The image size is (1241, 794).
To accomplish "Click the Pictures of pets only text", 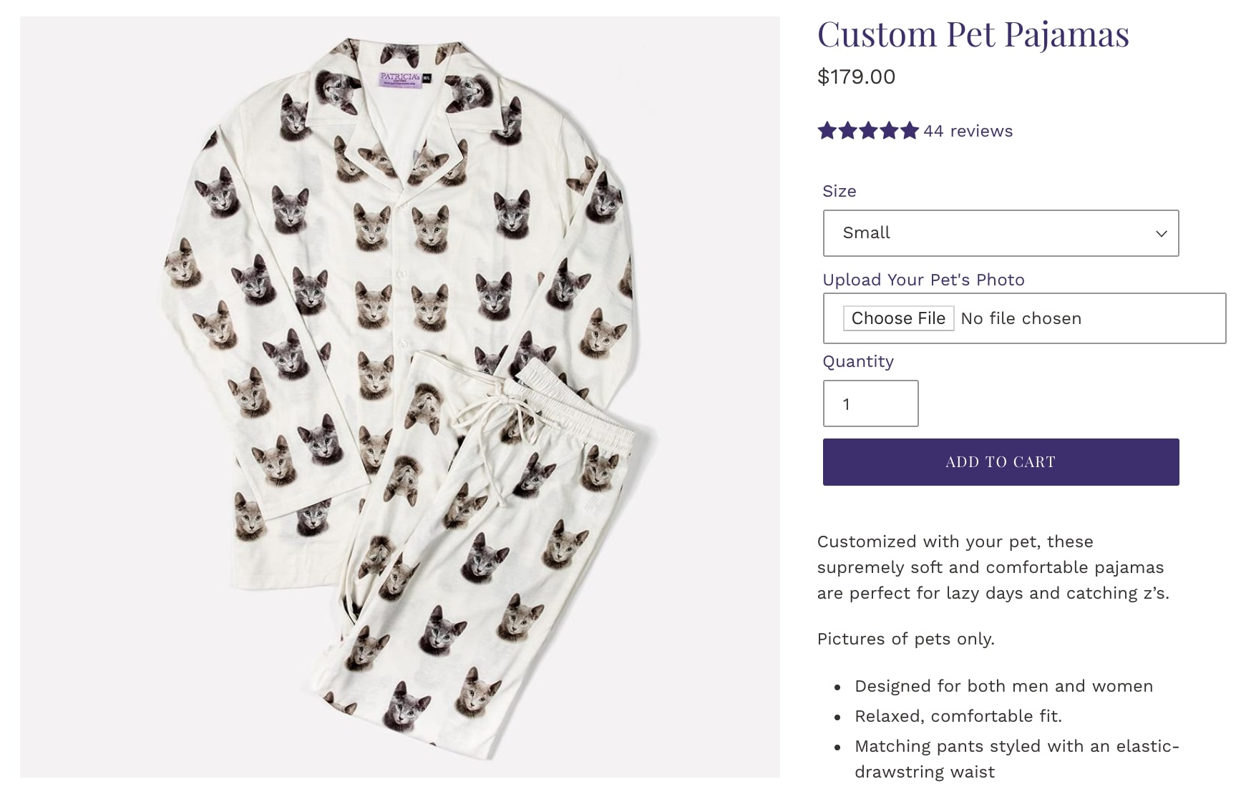I will click(905, 639).
